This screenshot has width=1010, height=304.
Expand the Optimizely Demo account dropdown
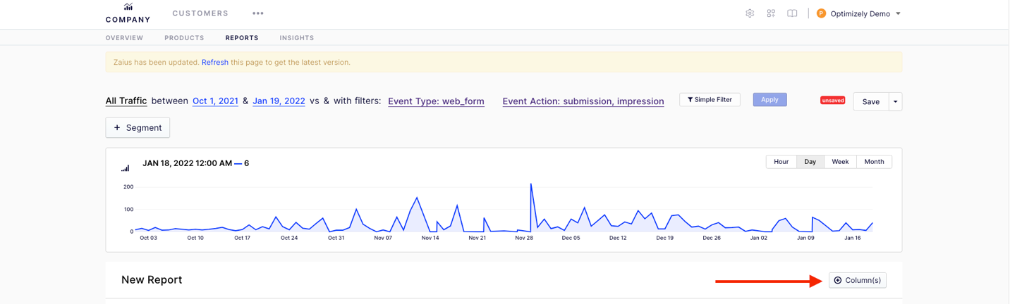[898, 13]
